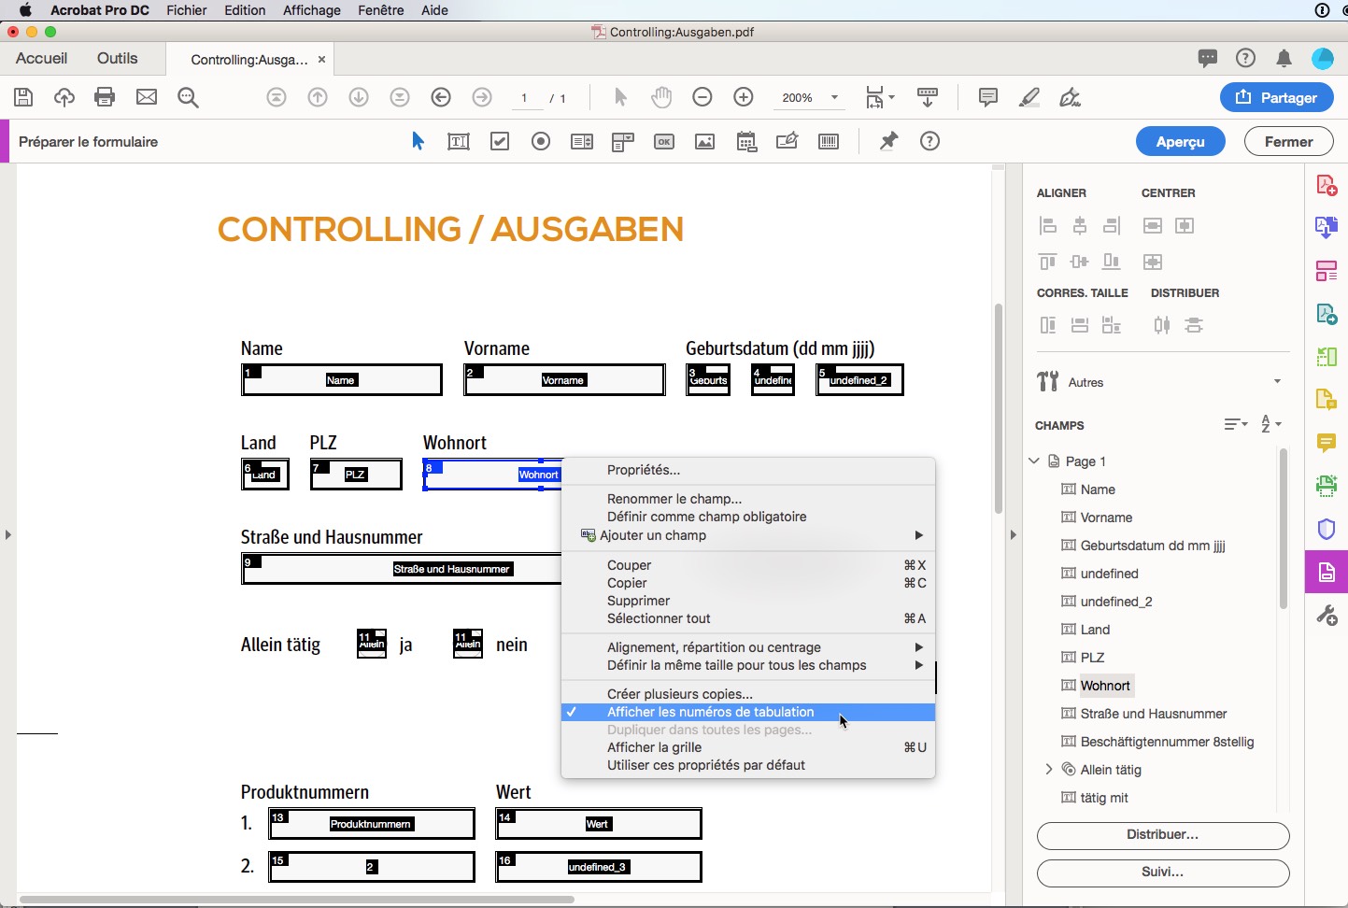Toggle Afficher les numéros de tabulation

coord(748,712)
